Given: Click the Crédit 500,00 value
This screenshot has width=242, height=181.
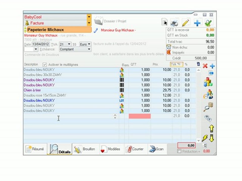Looking at the screenshot, I should click(x=201, y=58).
